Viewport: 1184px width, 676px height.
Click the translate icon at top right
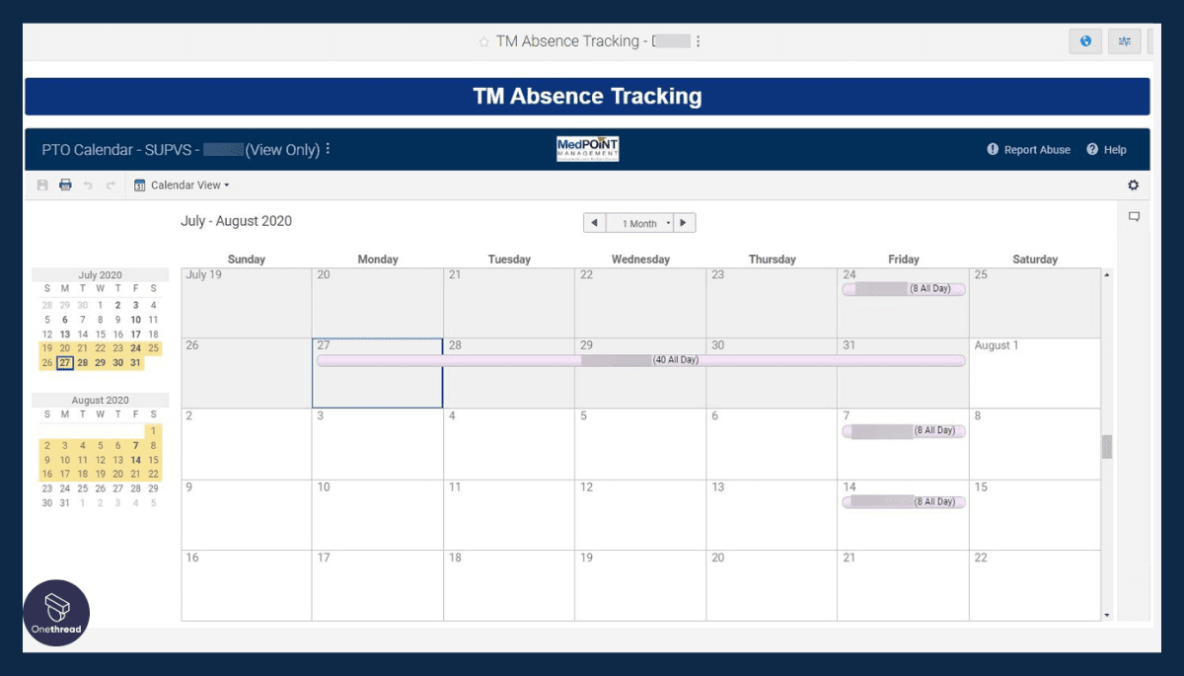point(1124,40)
